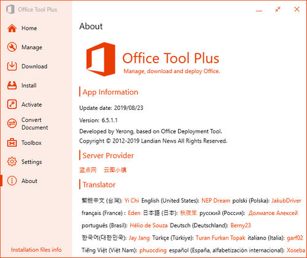Click the 'Manage, download and deploy Office.' tagline

(172, 71)
